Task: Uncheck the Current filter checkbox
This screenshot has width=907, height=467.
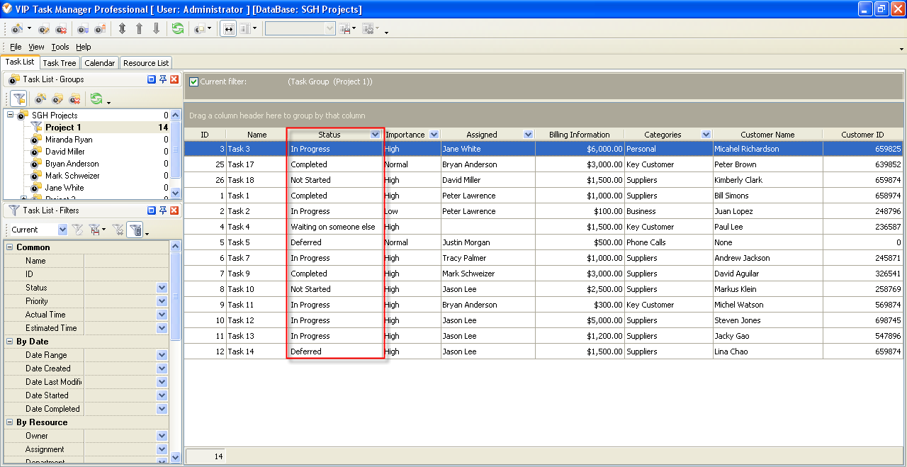Action: tap(193, 82)
